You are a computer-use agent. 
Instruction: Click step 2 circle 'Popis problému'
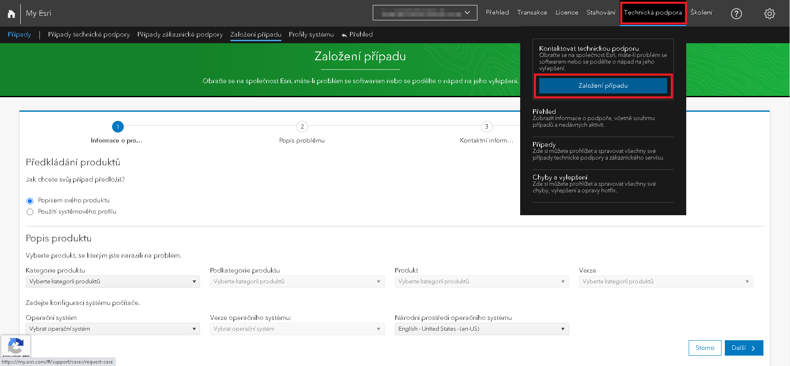click(302, 127)
